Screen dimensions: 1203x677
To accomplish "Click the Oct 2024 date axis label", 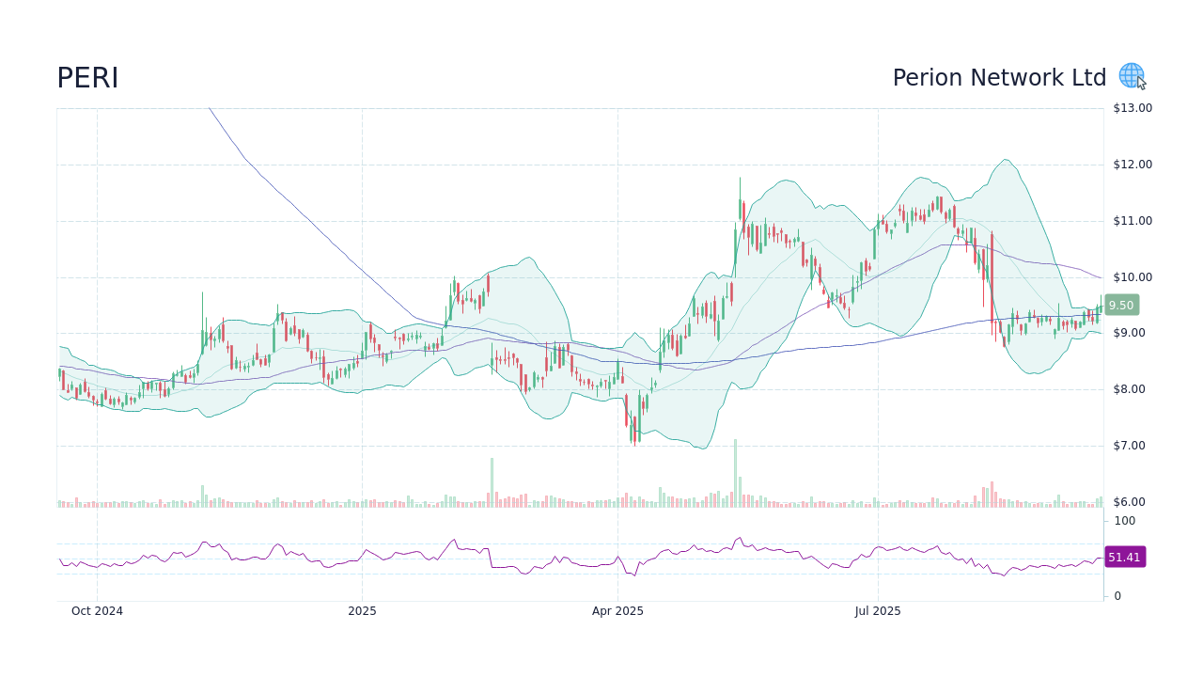I will [x=97, y=610].
